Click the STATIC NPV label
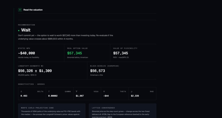 coord(24,48)
